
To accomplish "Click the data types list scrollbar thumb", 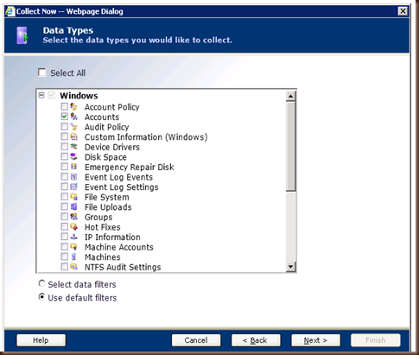I will click(x=290, y=146).
